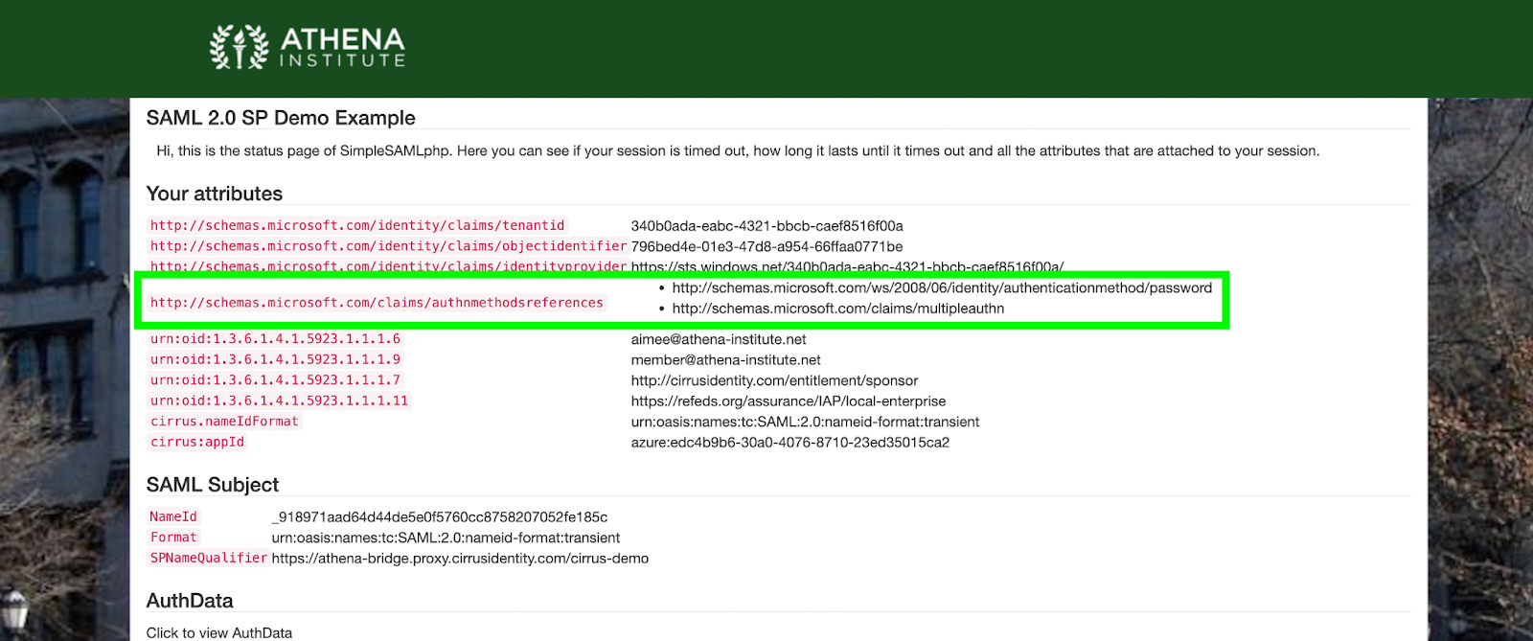Image resolution: width=1533 pixels, height=641 pixels.
Task: Click the SAML Subject heading
Action: click(213, 485)
